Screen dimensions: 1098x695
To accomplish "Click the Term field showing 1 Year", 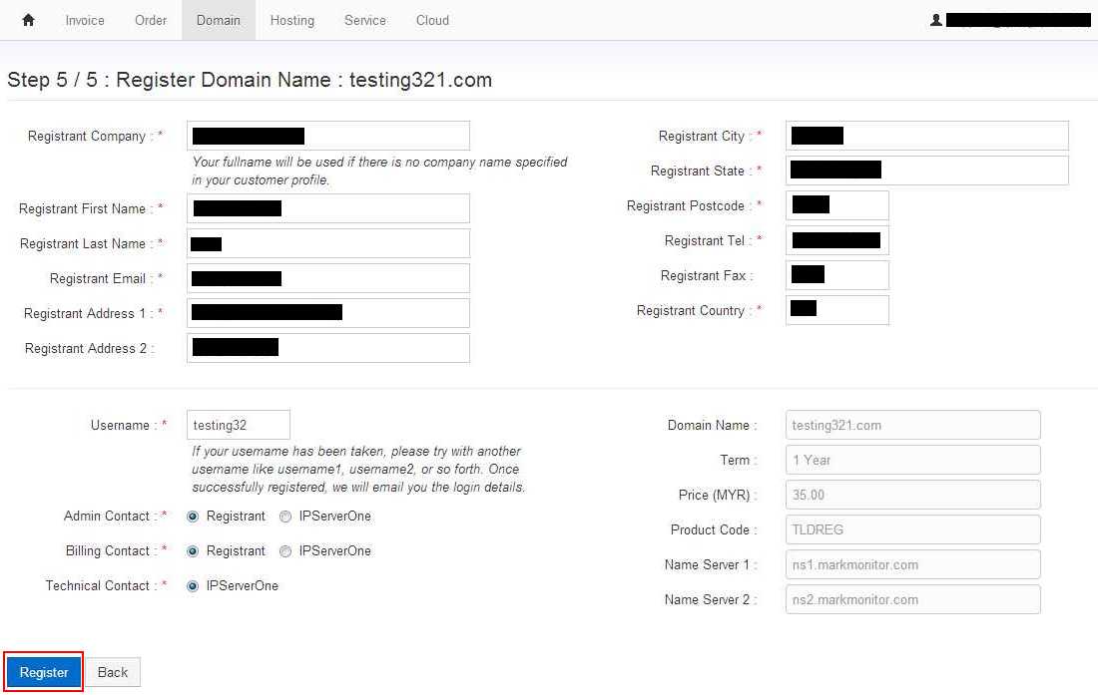I will pyautogui.click(x=913, y=460).
